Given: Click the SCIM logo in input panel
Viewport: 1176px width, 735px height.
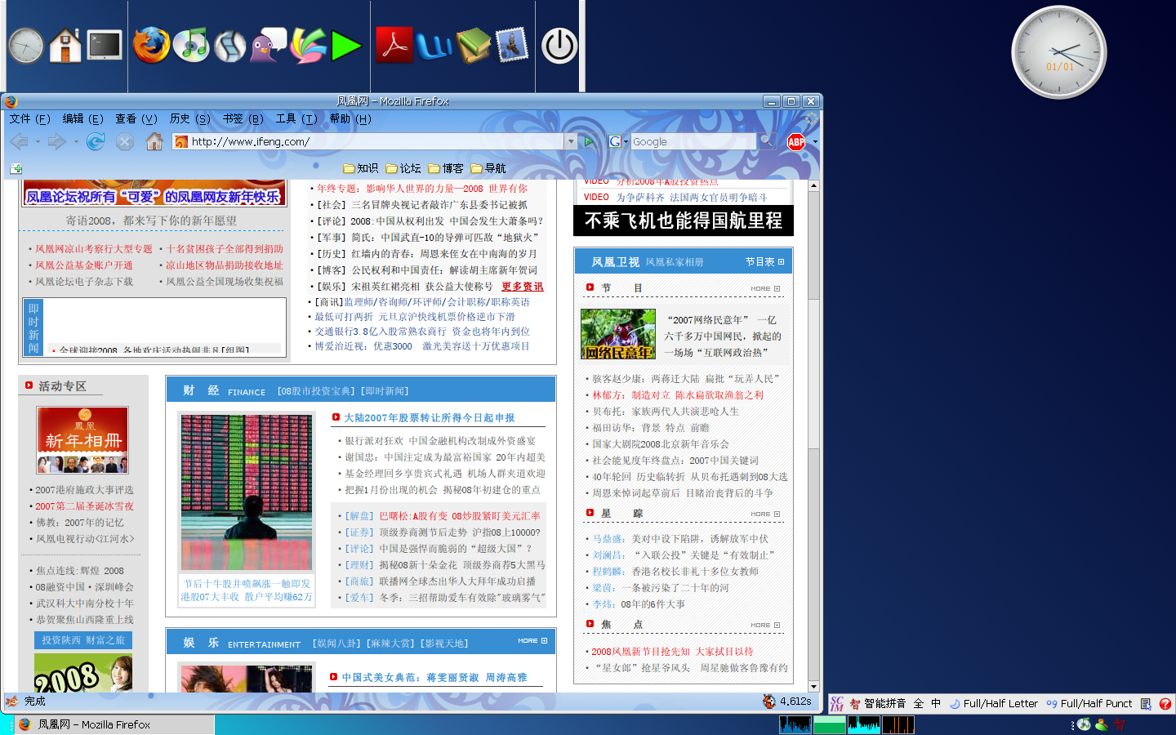Looking at the screenshot, I should point(836,704).
